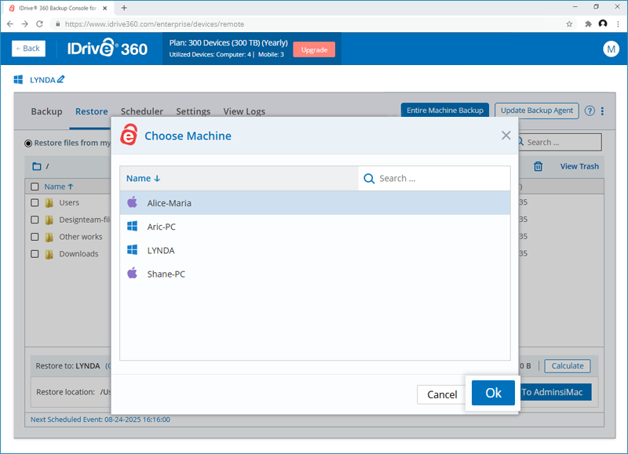Viewport: 628px width, 454px height.
Task: Open the View Logs tab
Action: (x=244, y=111)
